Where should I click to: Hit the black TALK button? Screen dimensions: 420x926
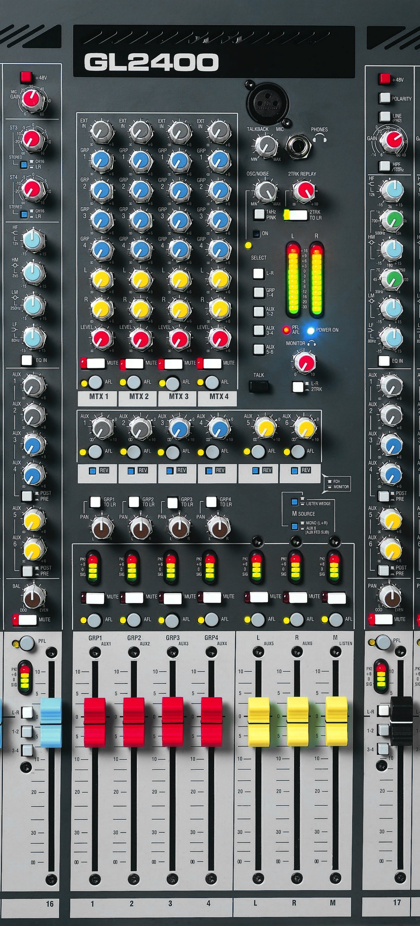click(259, 386)
